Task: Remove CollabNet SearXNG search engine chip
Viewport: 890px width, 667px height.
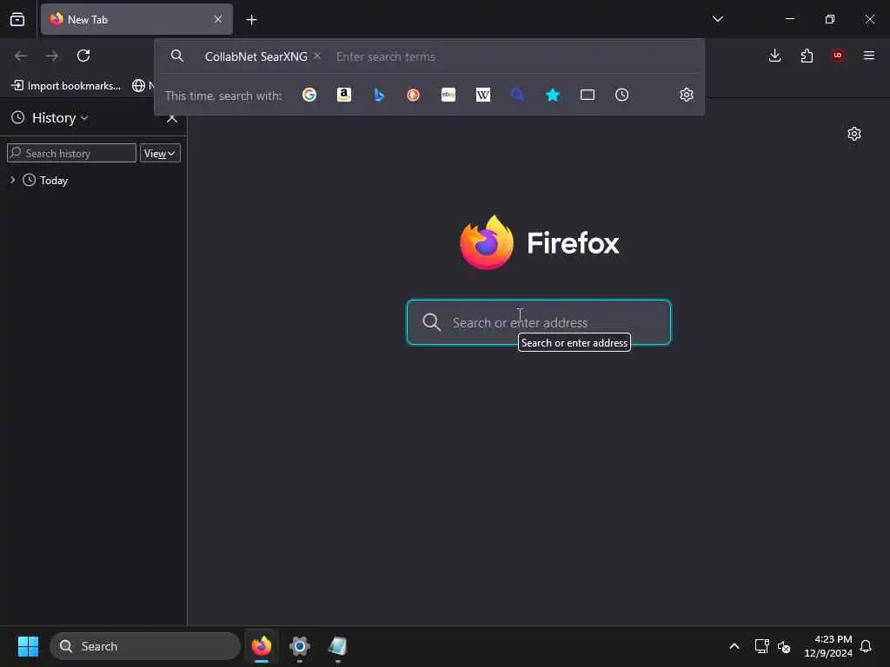Action: [317, 56]
